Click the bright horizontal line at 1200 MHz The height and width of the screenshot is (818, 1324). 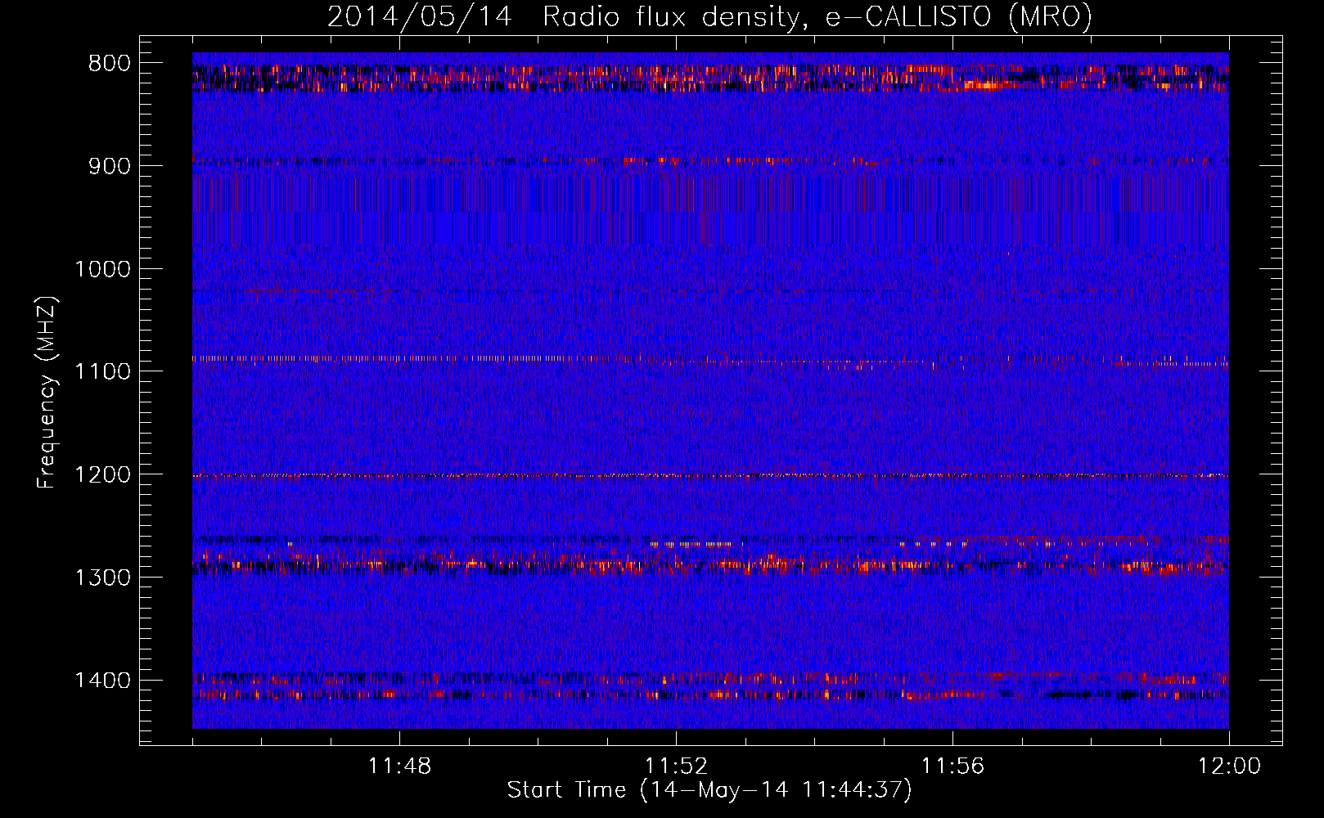pyautogui.click(x=710, y=475)
